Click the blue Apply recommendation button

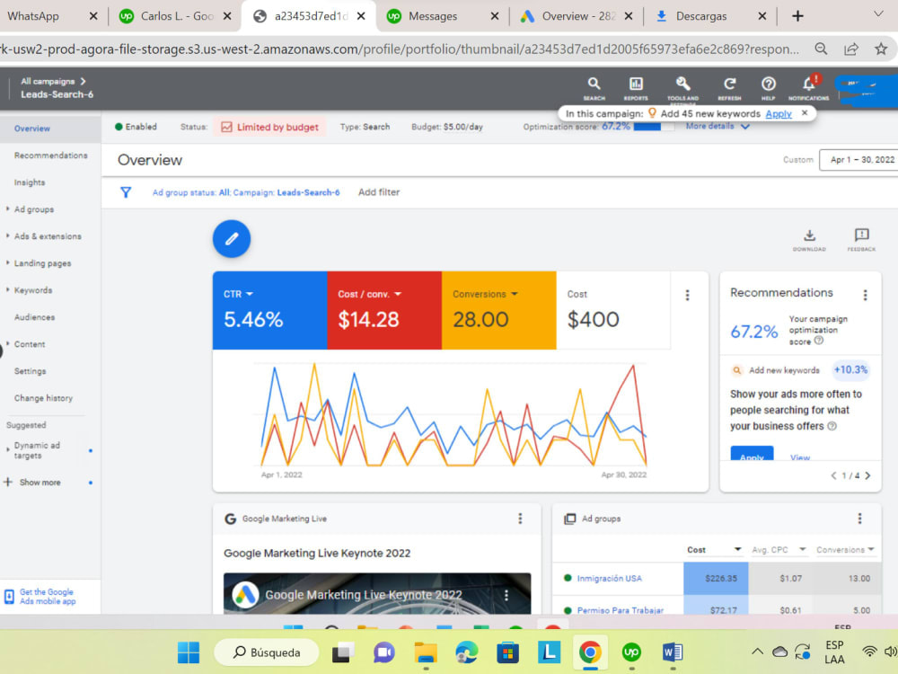click(752, 455)
